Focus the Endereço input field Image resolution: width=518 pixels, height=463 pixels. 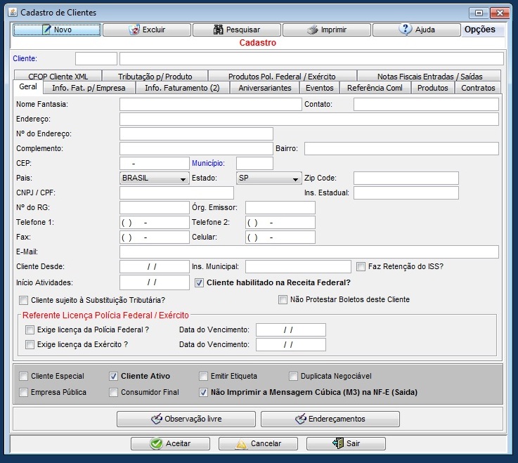[x=309, y=119]
